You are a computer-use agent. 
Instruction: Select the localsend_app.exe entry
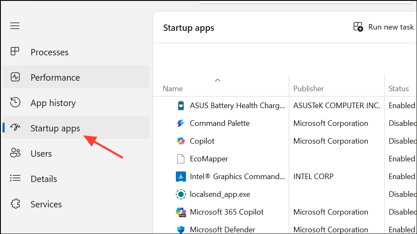click(x=285, y=194)
